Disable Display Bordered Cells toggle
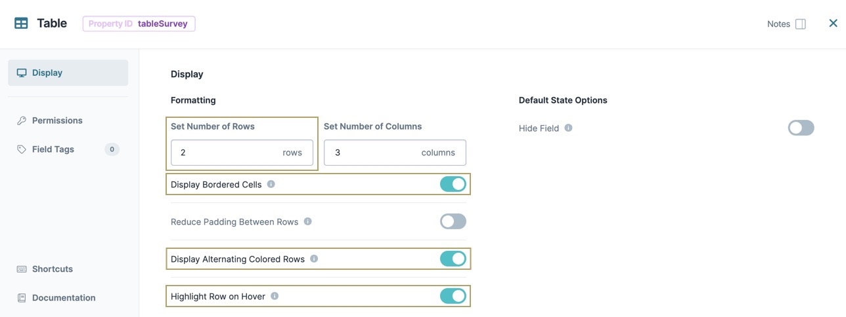Viewport: 846px width, 317px height. tap(453, 184)
